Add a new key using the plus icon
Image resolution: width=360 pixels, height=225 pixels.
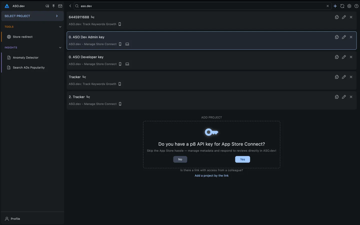tap(335, 6)
